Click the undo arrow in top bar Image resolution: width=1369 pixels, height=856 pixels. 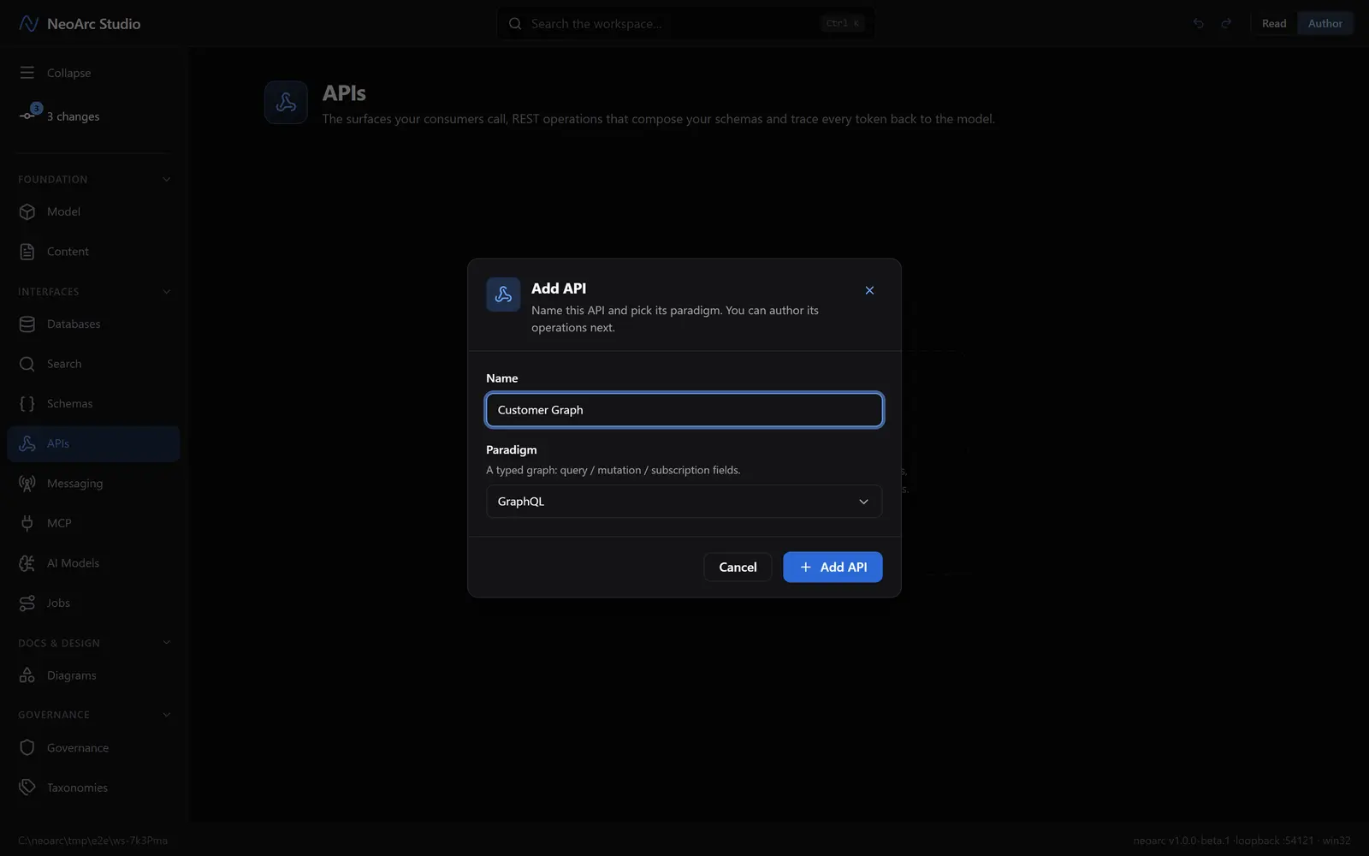tap(1198, 24)
